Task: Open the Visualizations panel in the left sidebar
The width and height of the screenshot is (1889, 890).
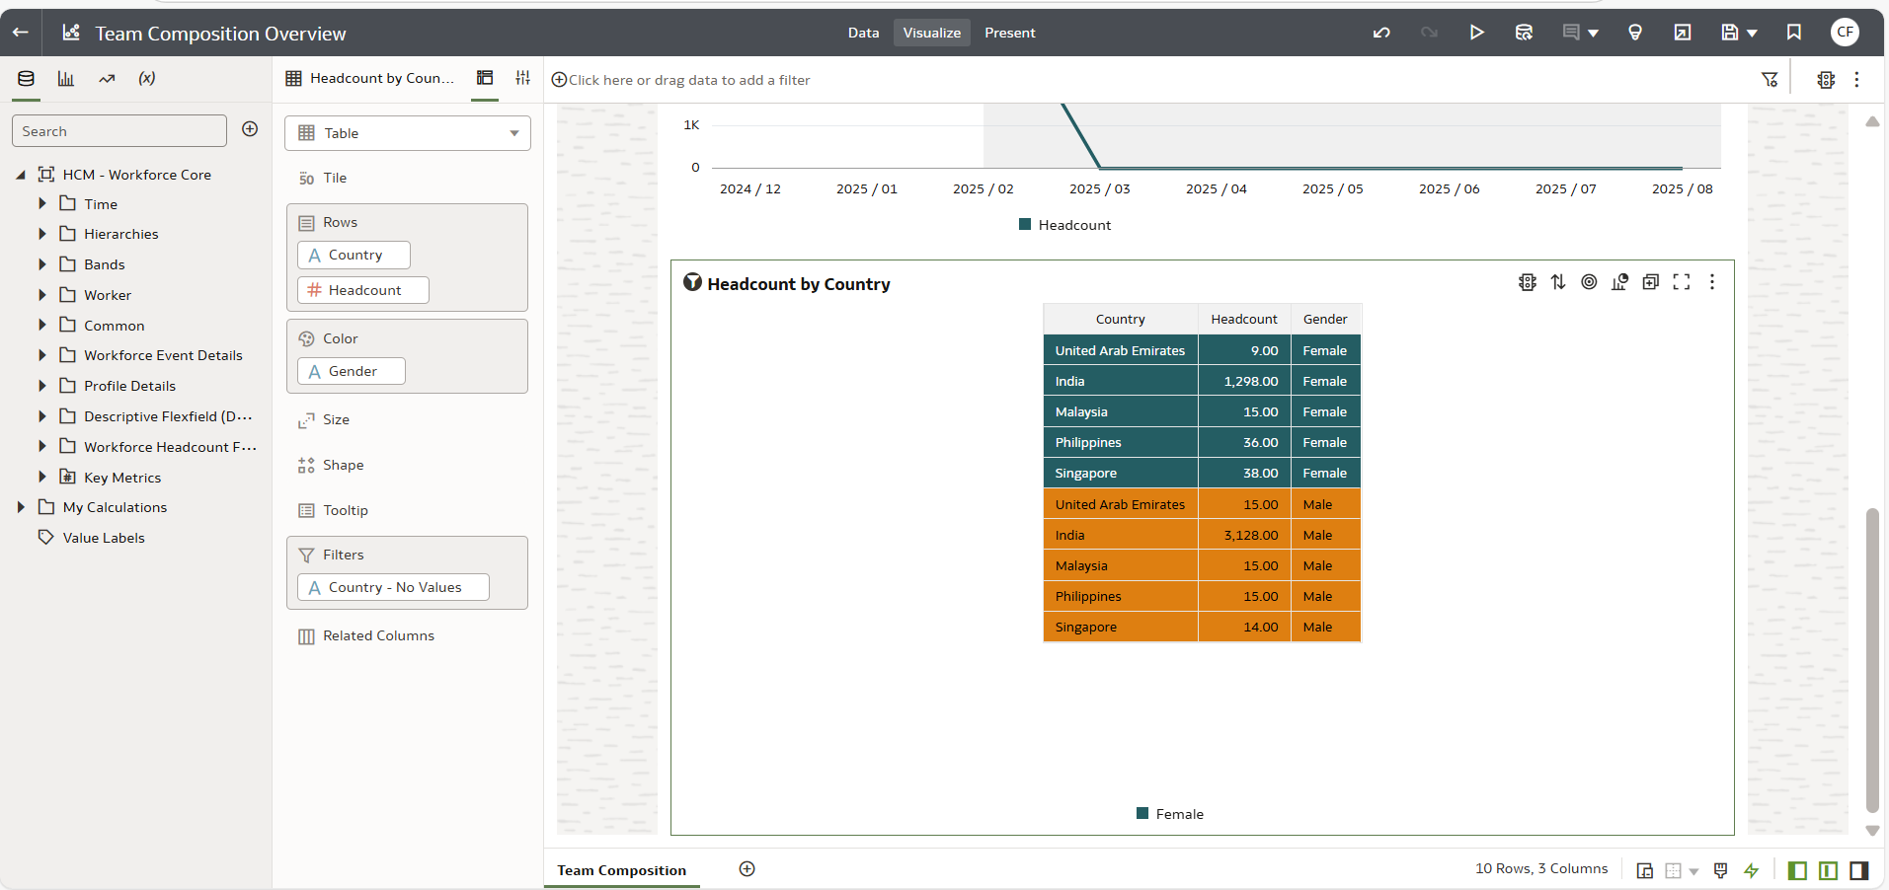Action: (x=65, y=78)
